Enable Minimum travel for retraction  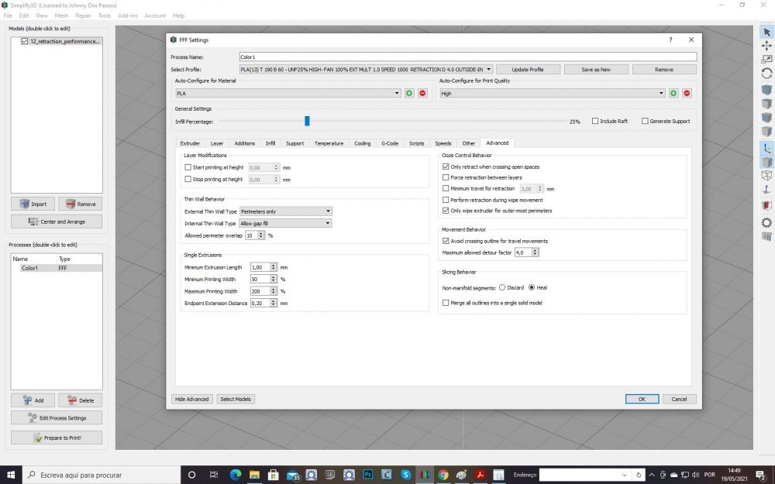click(x=446, y=189)
